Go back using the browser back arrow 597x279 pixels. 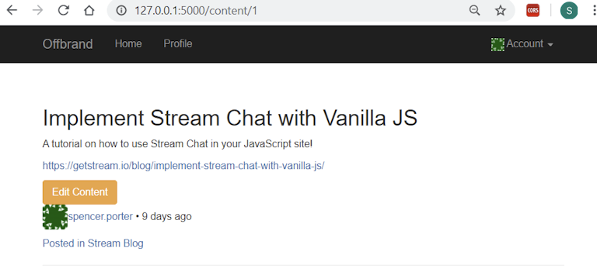click(12, 10)
